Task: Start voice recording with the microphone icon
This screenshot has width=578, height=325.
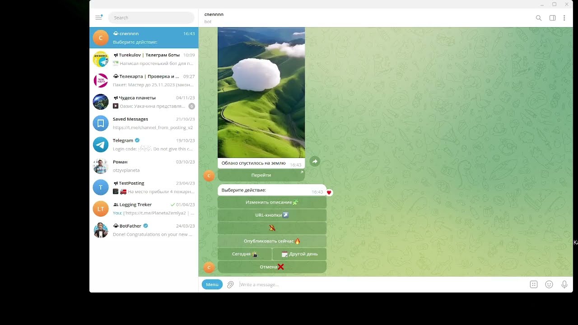Action: [x=564, y=284]
